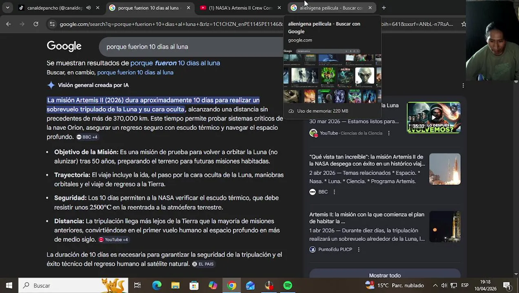
Task: Open Copilot from the taskbar
Action: click(x=213, y=285)
